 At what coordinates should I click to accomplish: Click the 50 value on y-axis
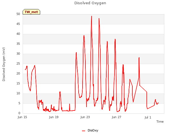point(18,14)
